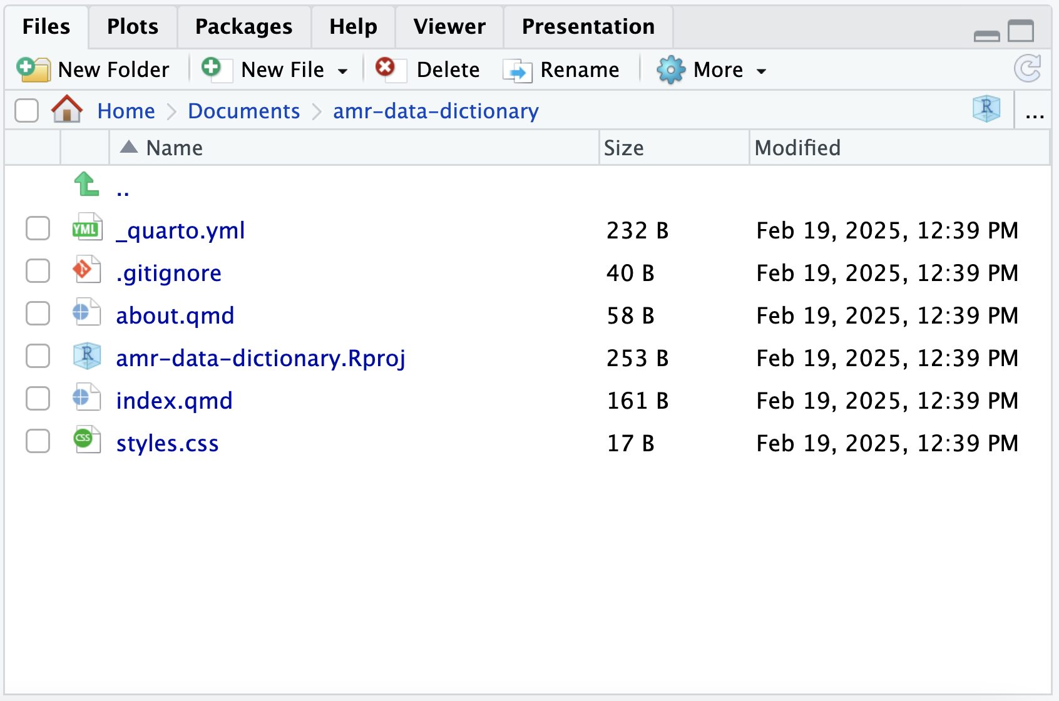
Task: Switch to the Help tab
Action: [354, 27]
